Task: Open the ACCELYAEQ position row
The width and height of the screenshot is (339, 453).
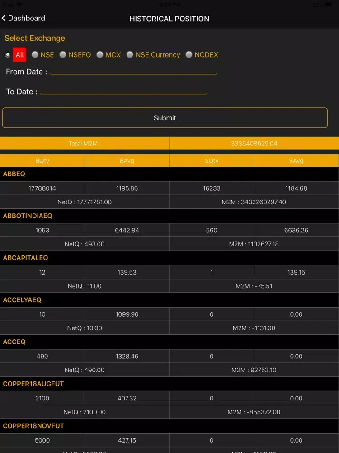Action: pyautogui.click(x=169, y=300)
